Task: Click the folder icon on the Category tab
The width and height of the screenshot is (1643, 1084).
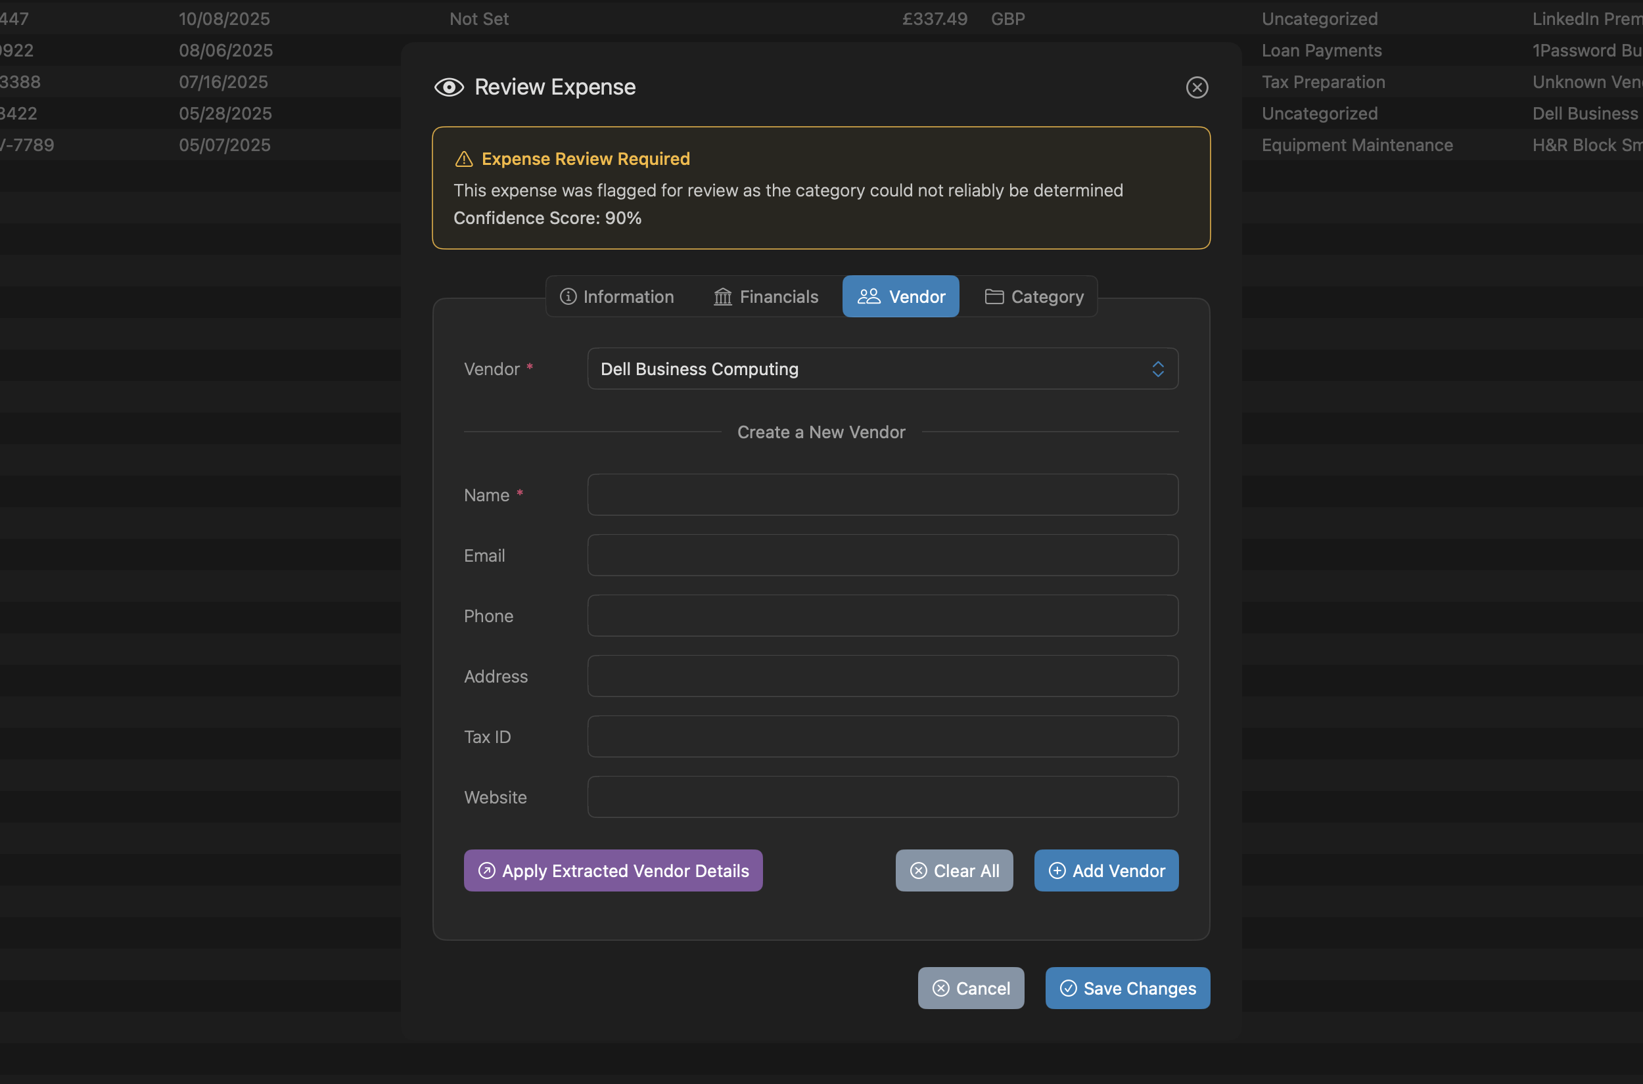Action: (x=994, y=296)
